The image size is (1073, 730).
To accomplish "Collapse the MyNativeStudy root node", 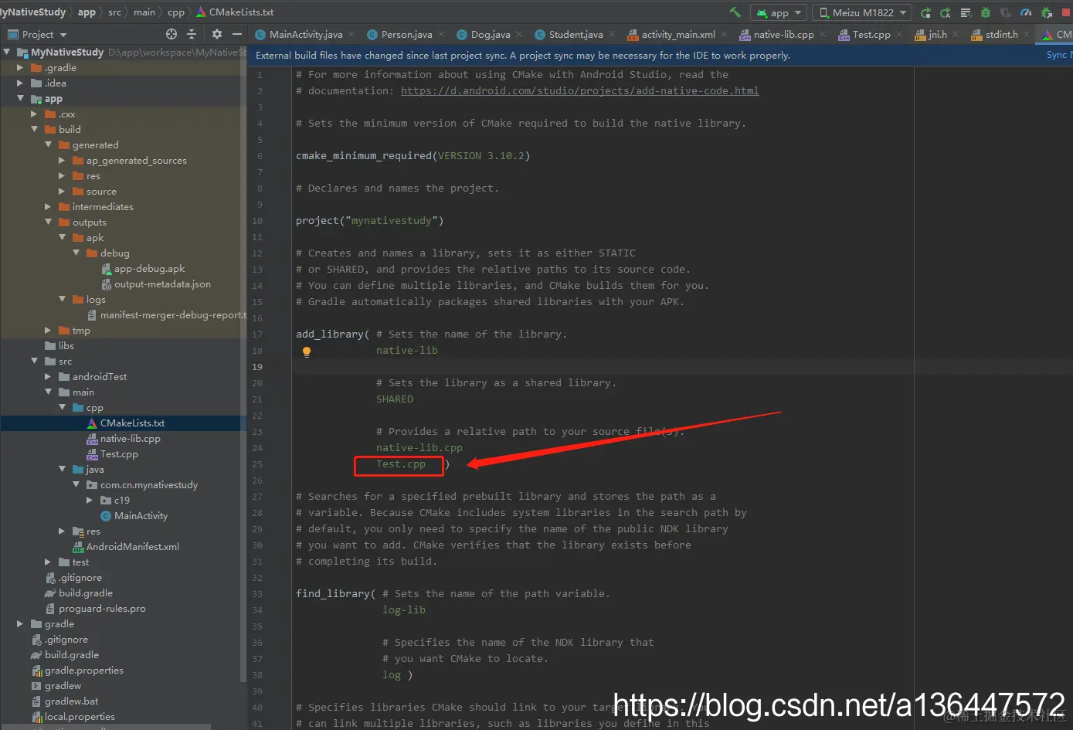I will [7, 53].
